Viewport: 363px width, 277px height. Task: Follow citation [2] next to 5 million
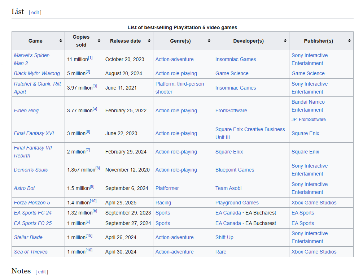coord(88,72)
